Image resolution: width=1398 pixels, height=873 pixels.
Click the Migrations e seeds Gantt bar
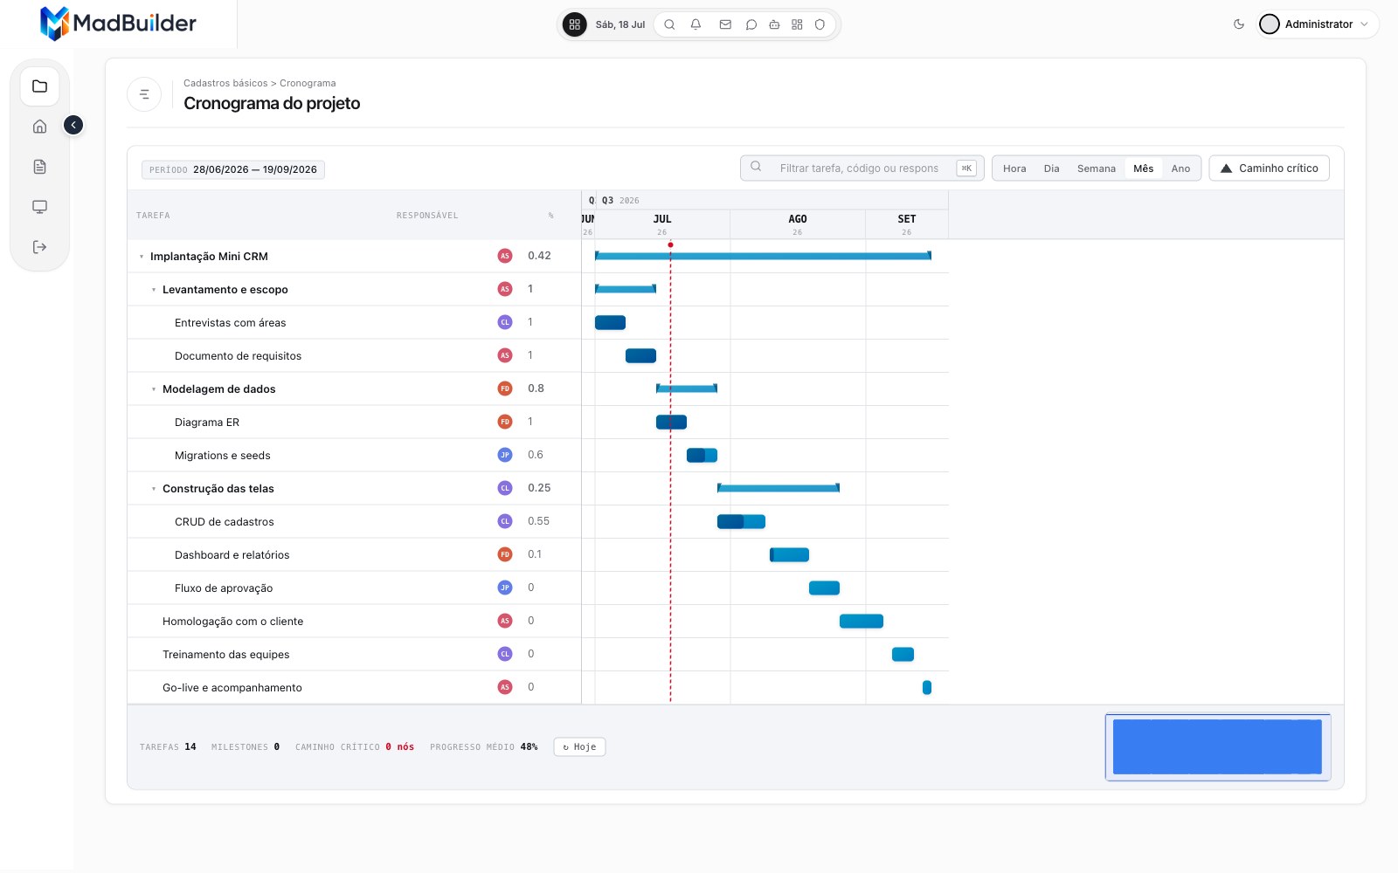702,455
